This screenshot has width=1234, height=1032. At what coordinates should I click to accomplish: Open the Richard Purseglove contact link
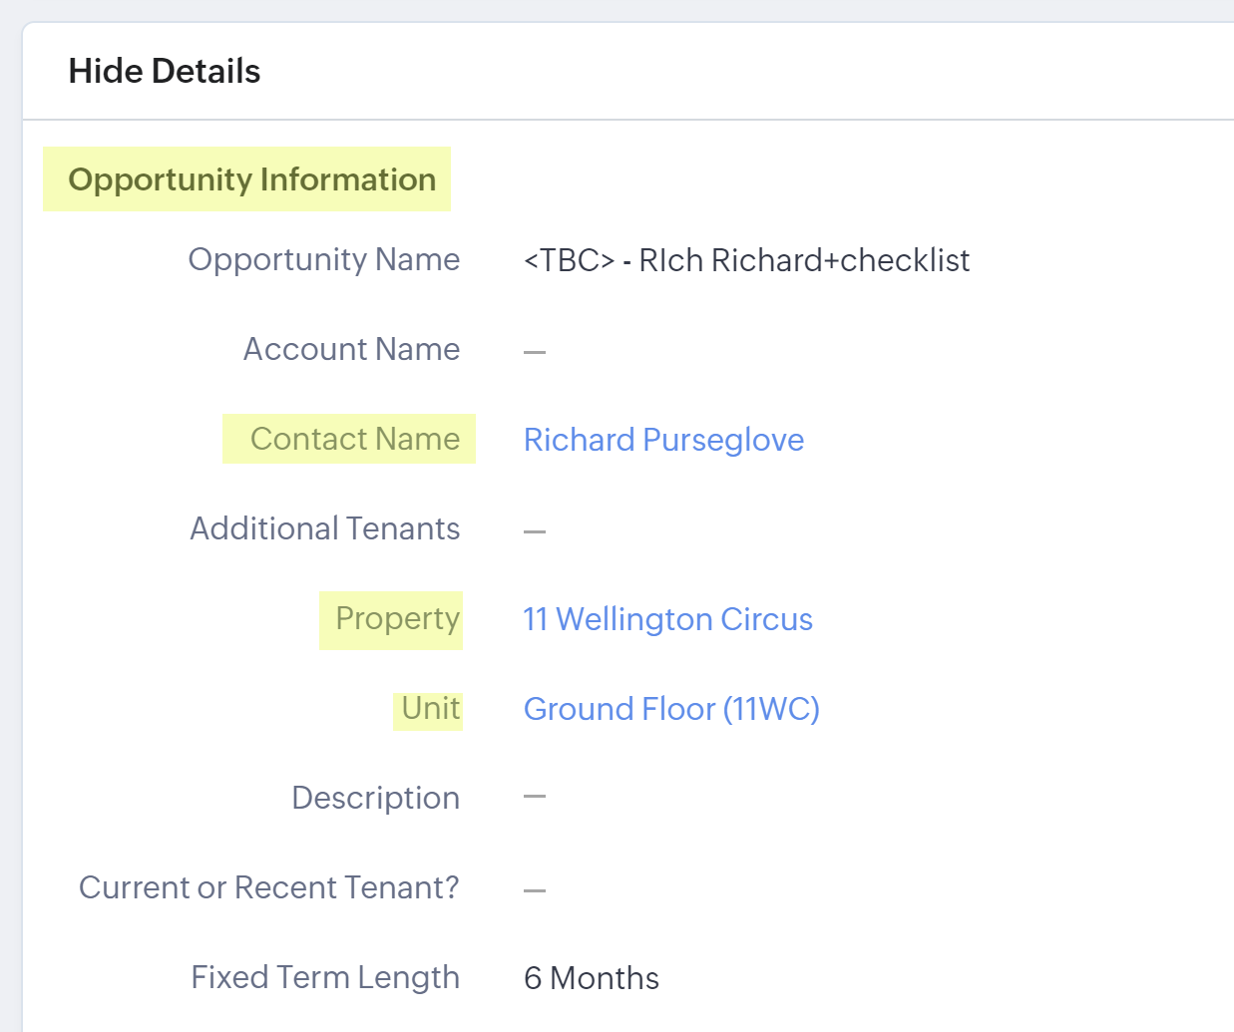(663, 440)
